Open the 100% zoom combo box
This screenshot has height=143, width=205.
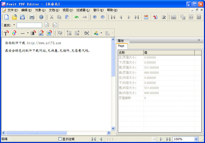pos(186,139)
